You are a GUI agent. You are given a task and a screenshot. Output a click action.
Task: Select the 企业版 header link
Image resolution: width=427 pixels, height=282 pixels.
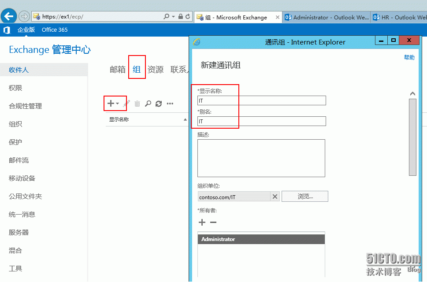coord(26,30)
